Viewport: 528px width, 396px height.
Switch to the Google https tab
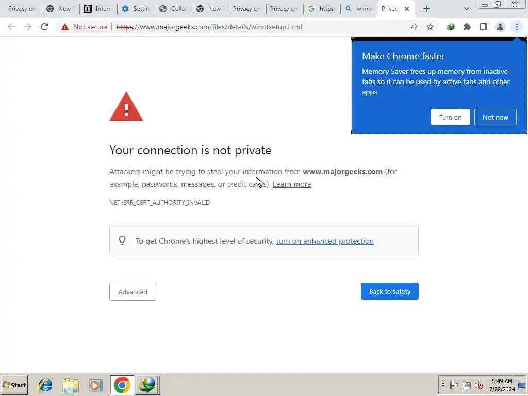(322, 9)
